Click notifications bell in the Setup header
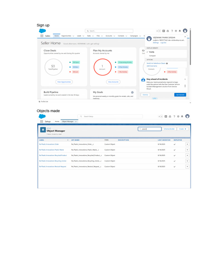 182,116
